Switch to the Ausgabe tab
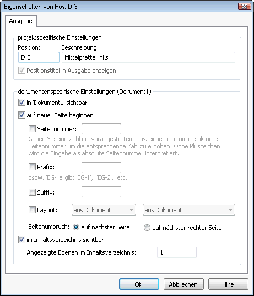The image size is (254, 296). click(x=21, y=21)
